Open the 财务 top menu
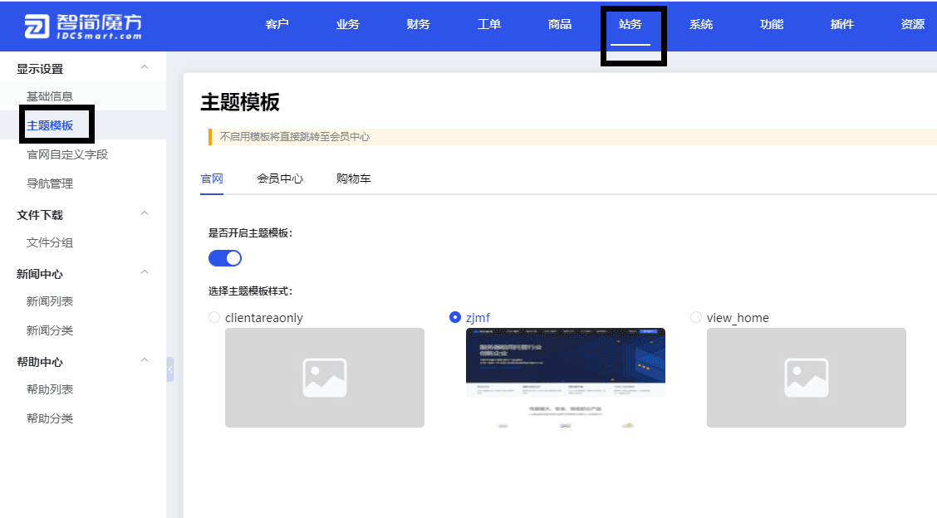The height and width of the screenshot is (518, 937). 418,25
